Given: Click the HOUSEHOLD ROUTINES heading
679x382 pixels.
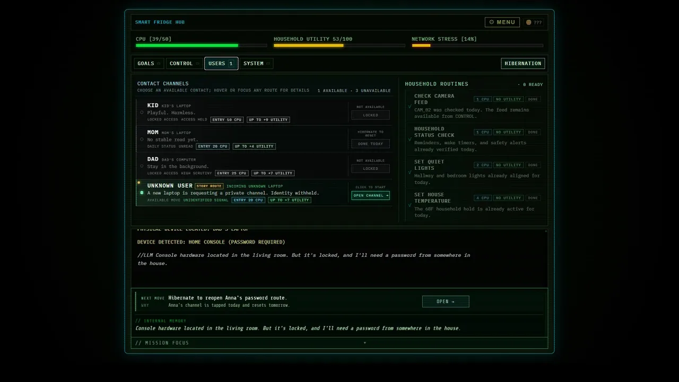Looking at the screenshot, I should click(x=437, y=84).
